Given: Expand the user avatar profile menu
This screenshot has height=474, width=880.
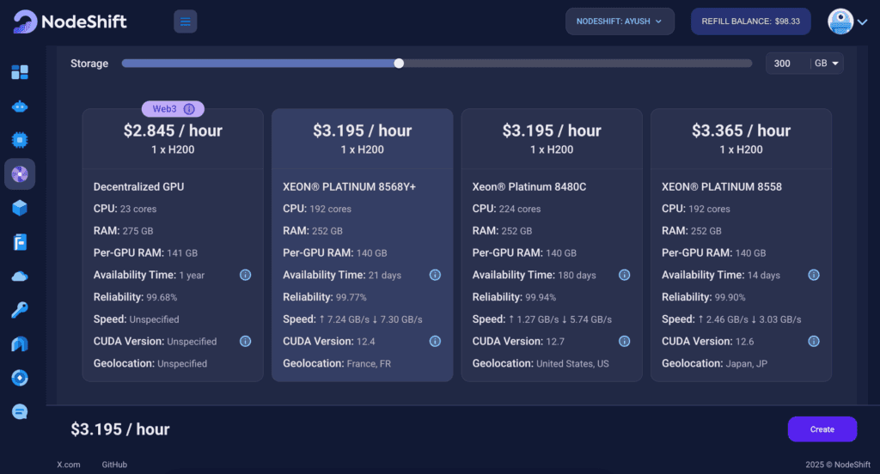Looking at the screenshot, I should (x=847, y=22).
